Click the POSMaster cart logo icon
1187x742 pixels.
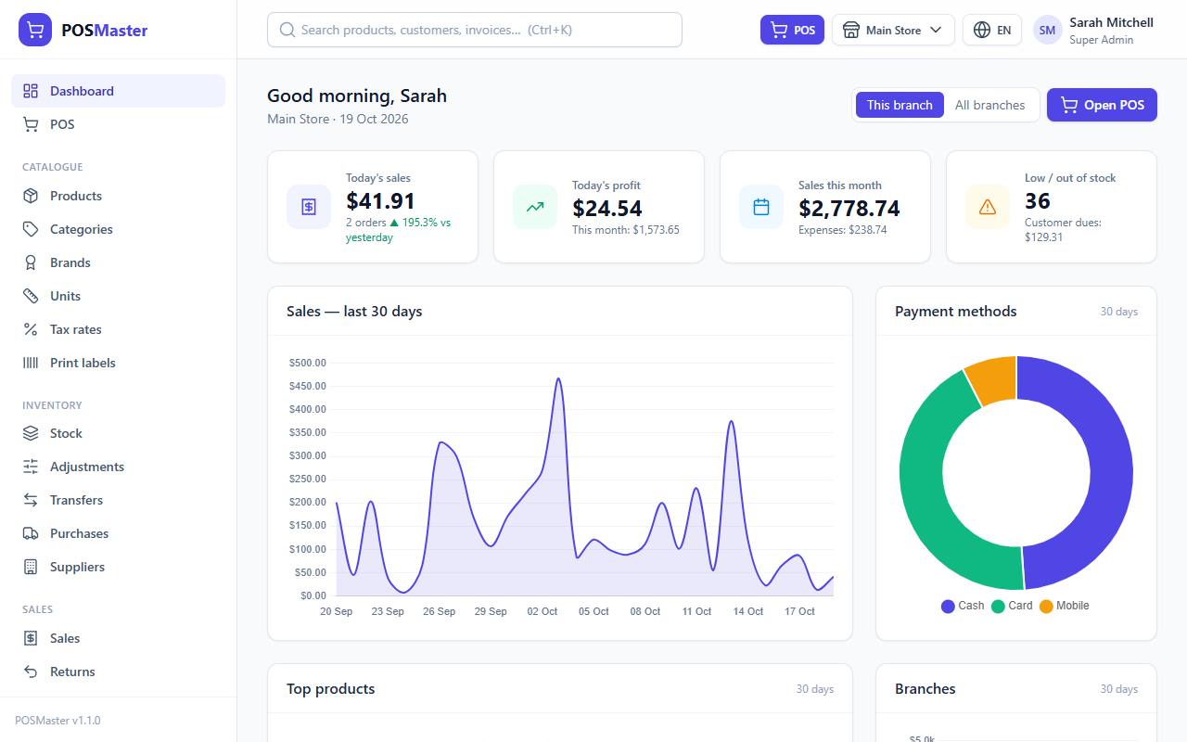pos(35,30)
